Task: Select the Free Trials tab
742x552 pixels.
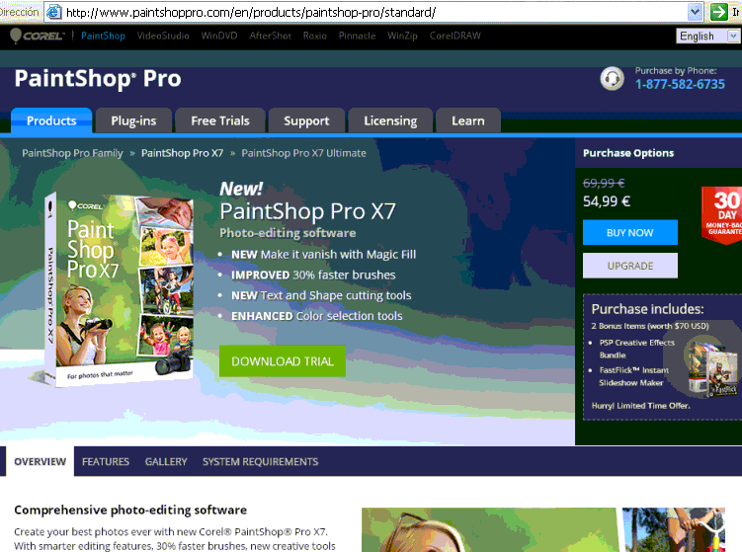Action: pyautogui.click(x=220, y=120)
